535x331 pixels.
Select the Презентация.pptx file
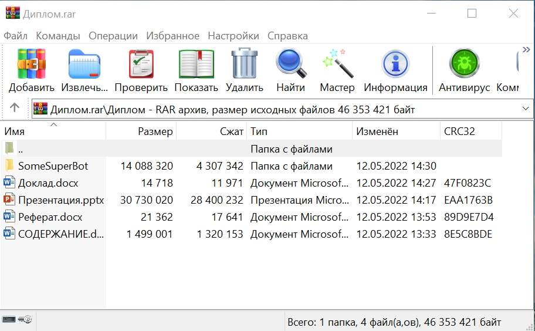(x=60, y=200)
